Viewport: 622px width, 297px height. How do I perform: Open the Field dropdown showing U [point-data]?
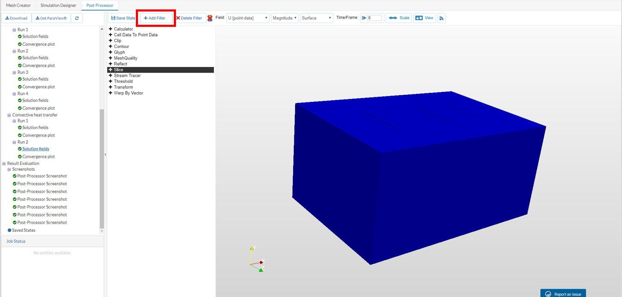[x=248, y=18]
